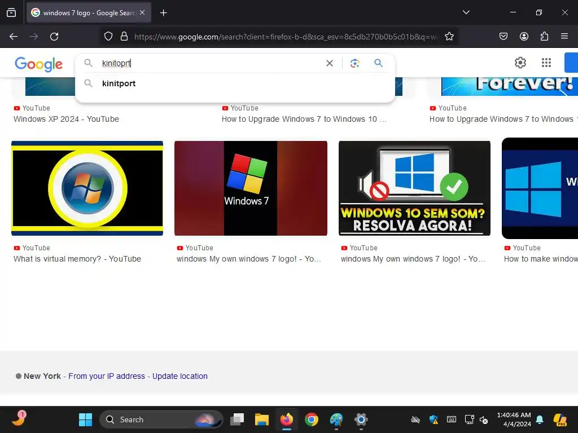The height and width of the screenshot is (433, 578).
Task: Select the kinitport suggestion
Action: (235, 83)
